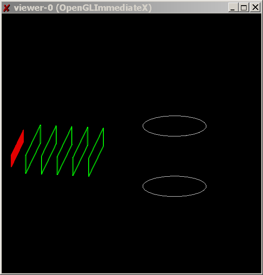Click the left tip of upper ellipse outline
This screenshot has width=263, height=275.
point(143,126)
